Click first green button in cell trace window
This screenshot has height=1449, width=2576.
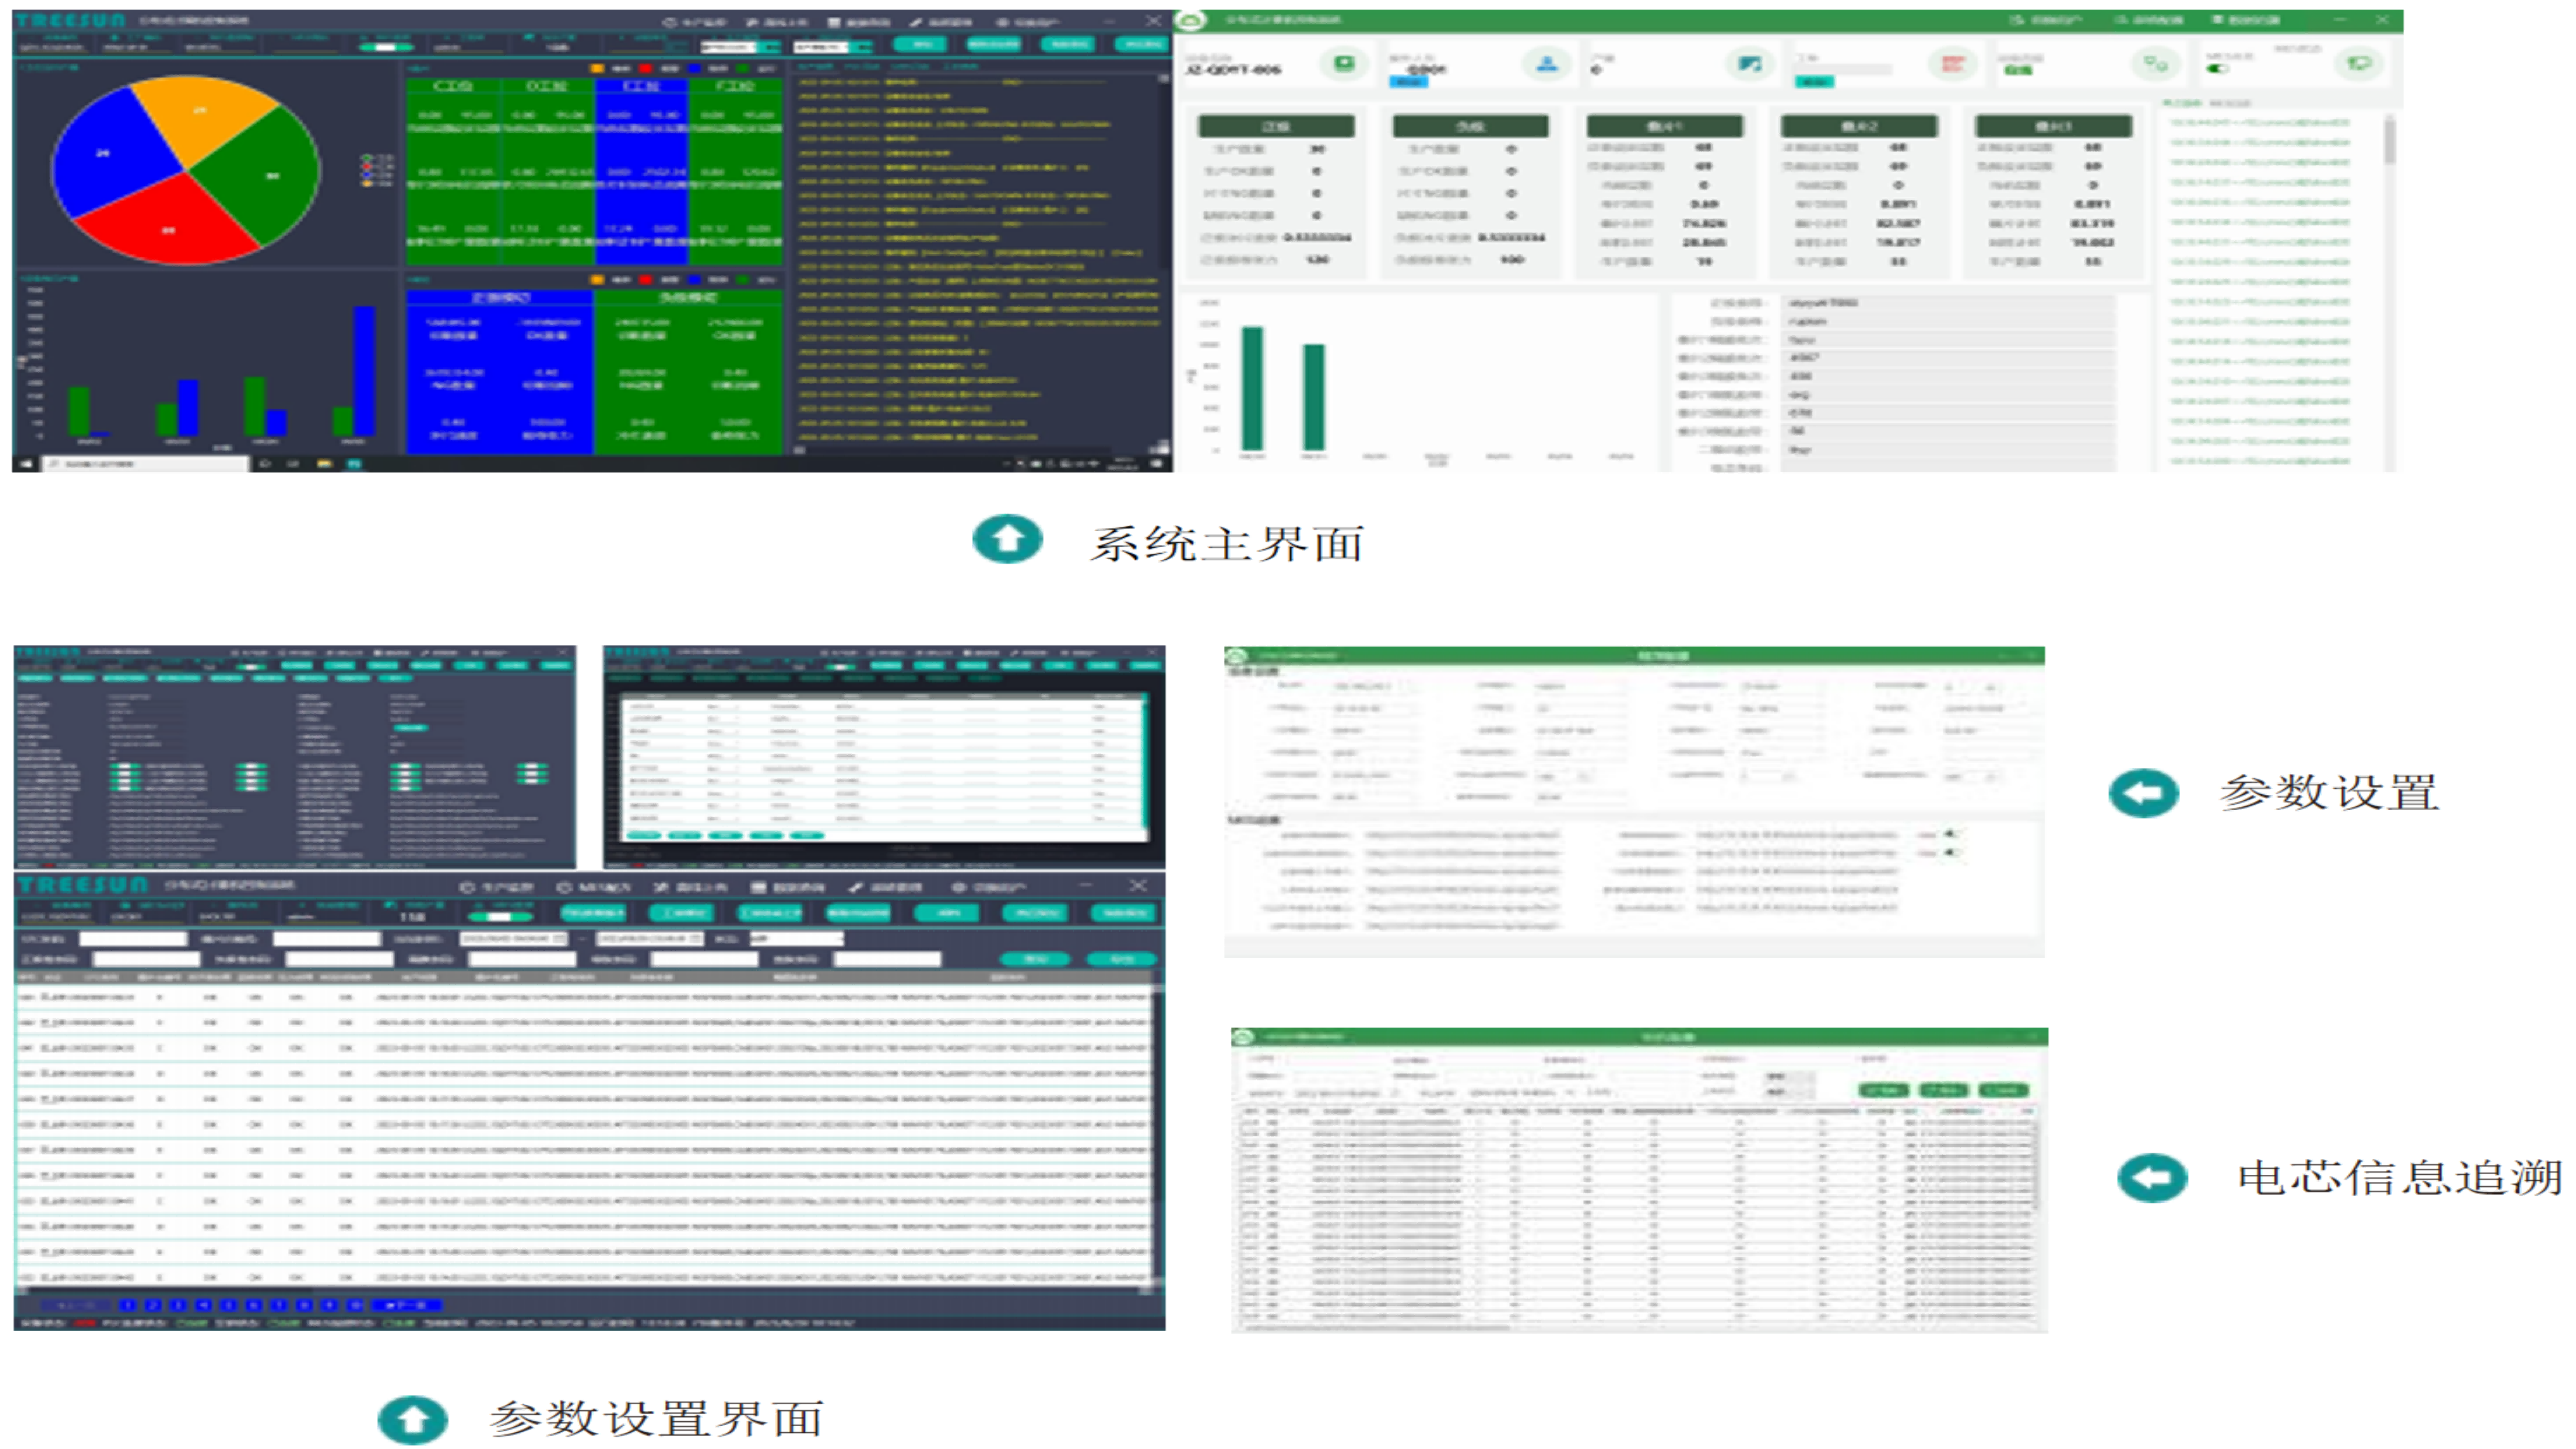click(1883, 1090)
